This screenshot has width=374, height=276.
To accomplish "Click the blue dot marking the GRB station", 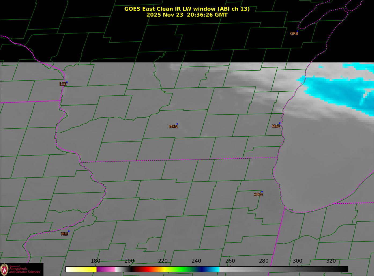I will click(x=297, y=31).
